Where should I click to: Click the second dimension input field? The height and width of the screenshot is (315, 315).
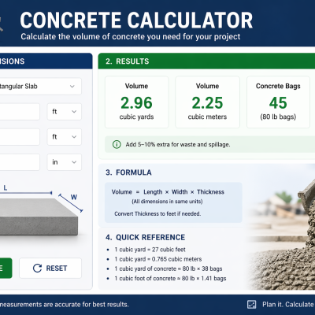point(20,137)
